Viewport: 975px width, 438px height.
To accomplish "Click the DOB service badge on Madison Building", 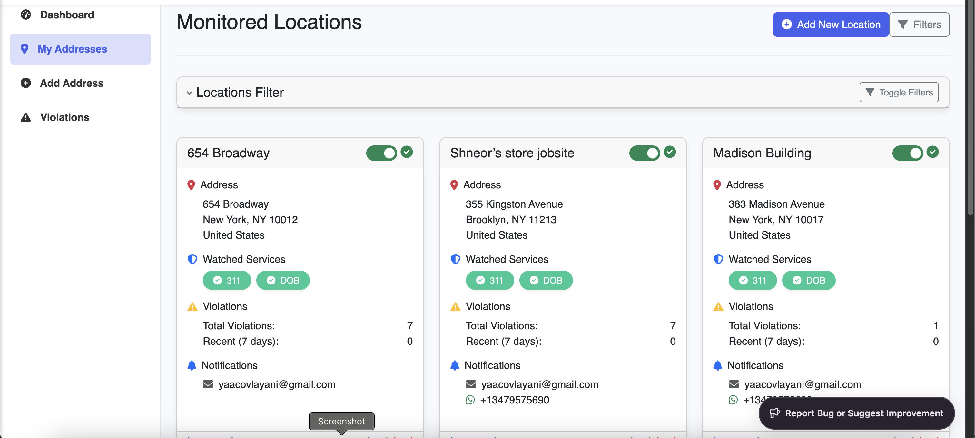I will pos(808,281).
